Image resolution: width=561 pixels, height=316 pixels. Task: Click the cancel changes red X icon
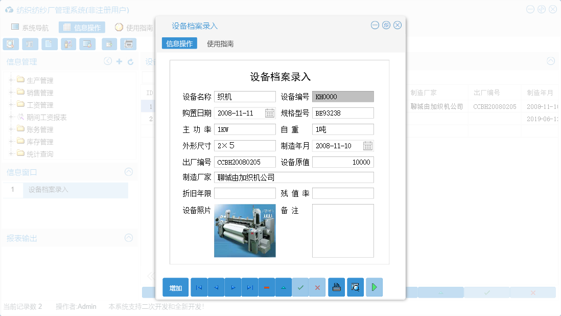click(x=317, y=287)
